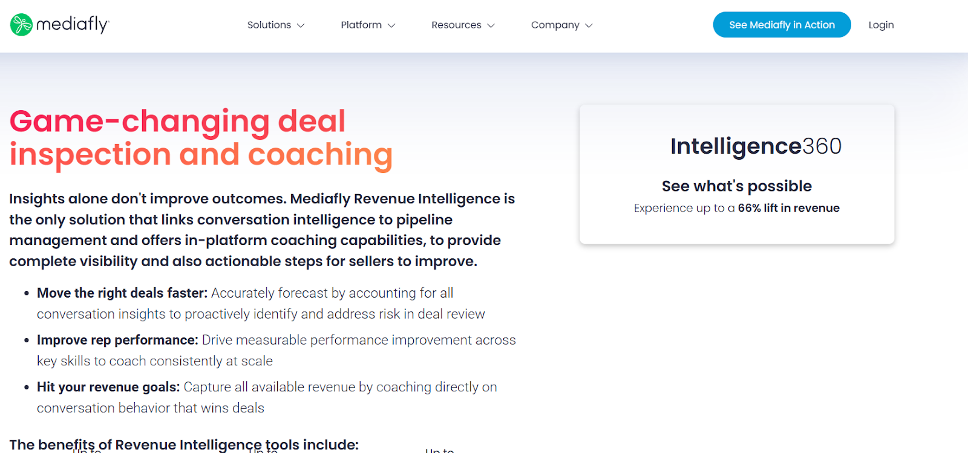The height and width of the screenshot is (453, 968).
Task: Select the Resources nav item
Action: click(456, 25)
